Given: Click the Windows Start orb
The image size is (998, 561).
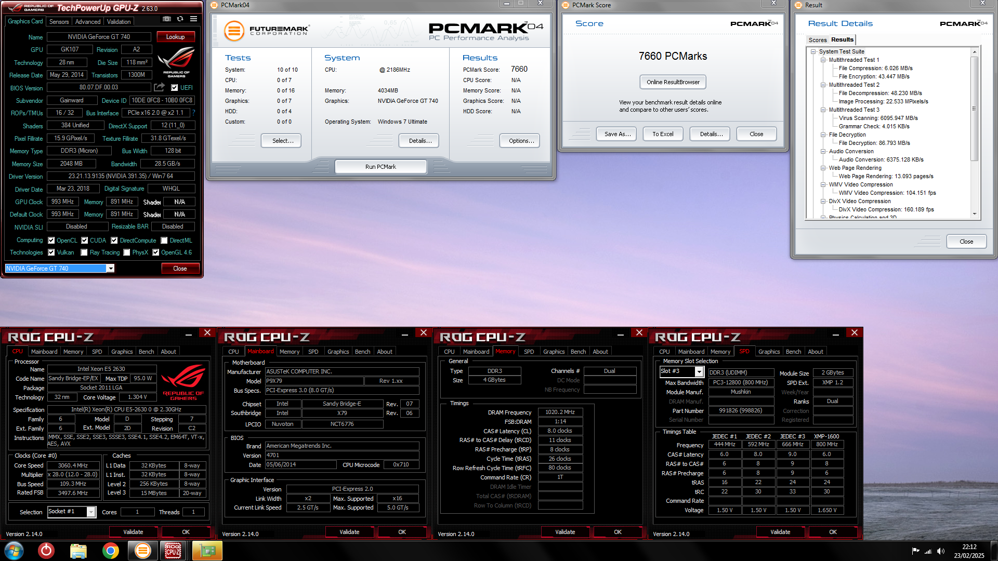Looking at the screenshot, I should click(x=14, y=551).
